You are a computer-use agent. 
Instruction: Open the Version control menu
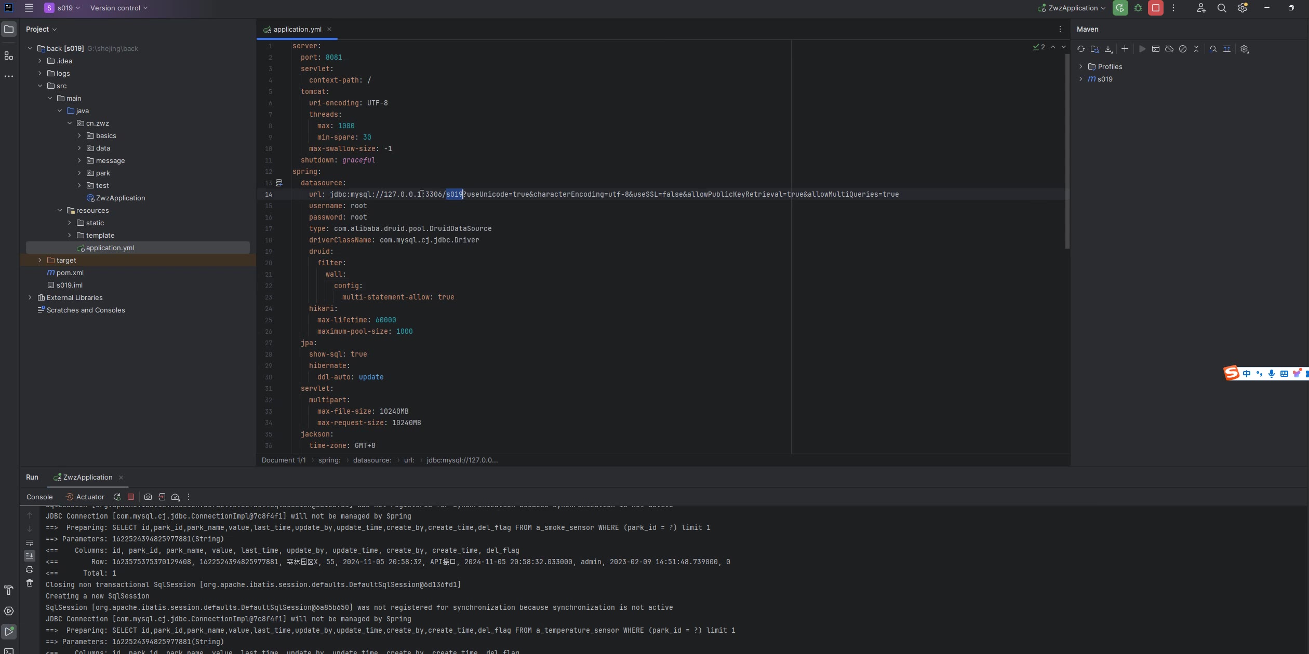(118, 8)
